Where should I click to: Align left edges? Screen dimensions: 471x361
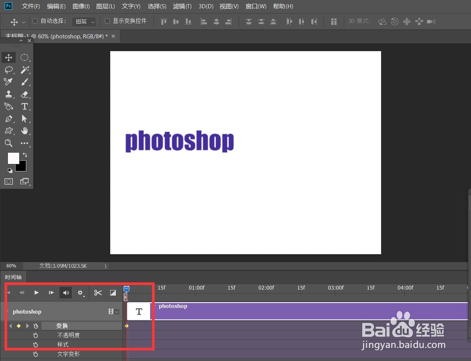point(204,22)
